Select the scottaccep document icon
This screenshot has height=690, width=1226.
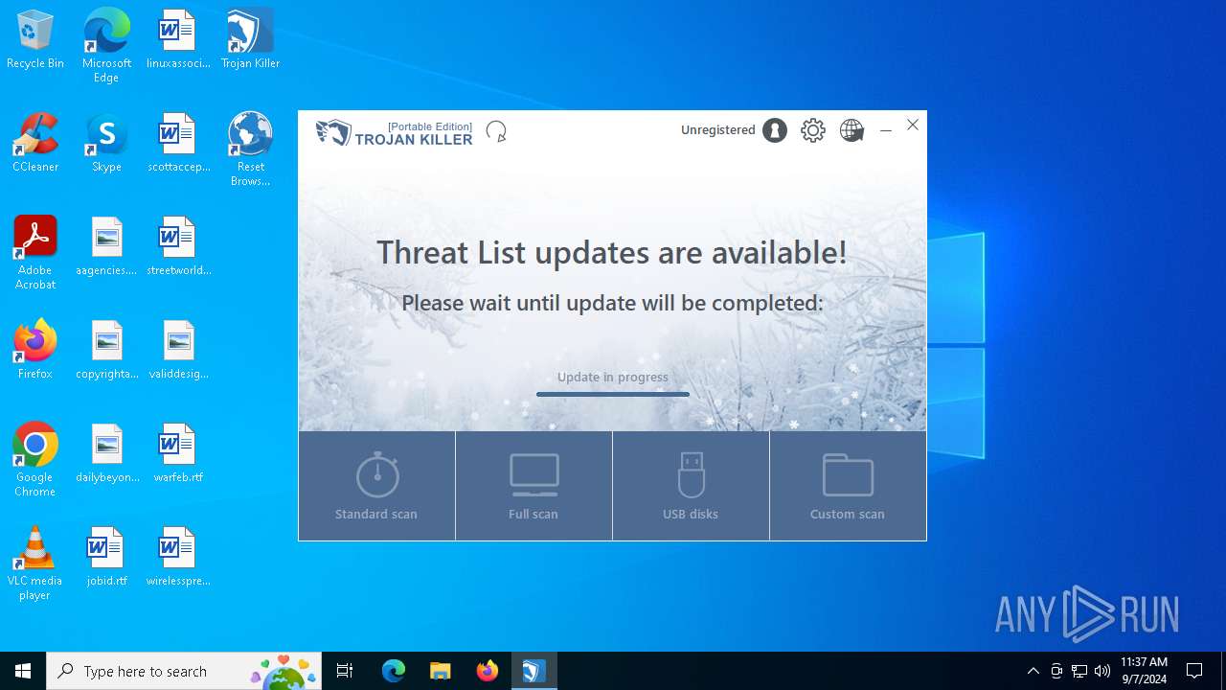[178, 144]
